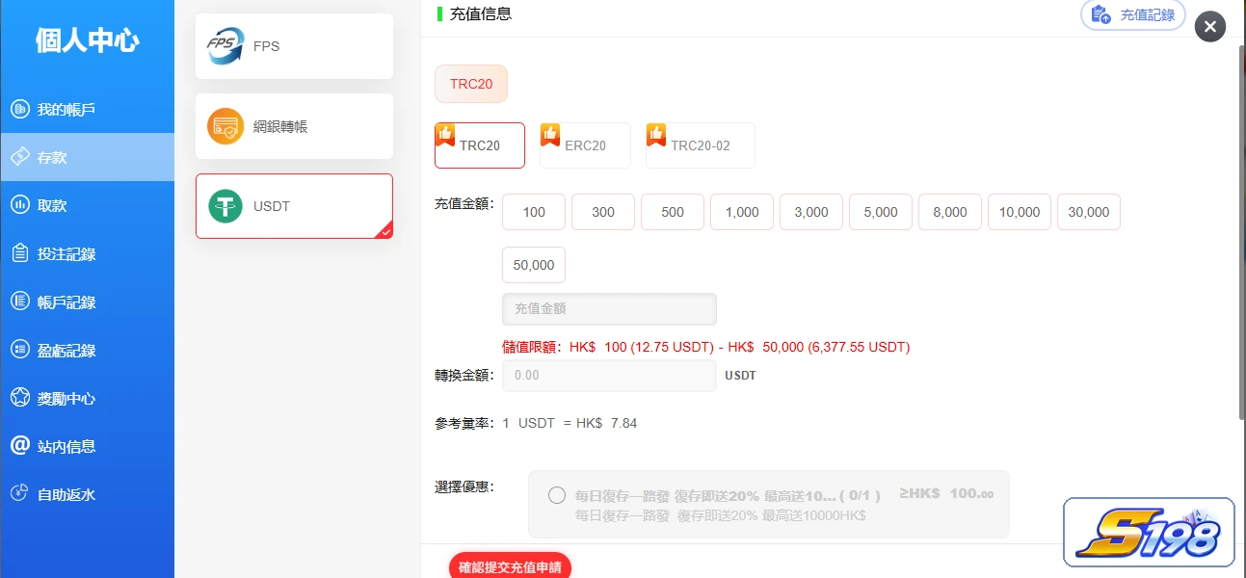The image size is (1246, 578).
Task: Pick the 5,000 amount button
Action: 881,212
